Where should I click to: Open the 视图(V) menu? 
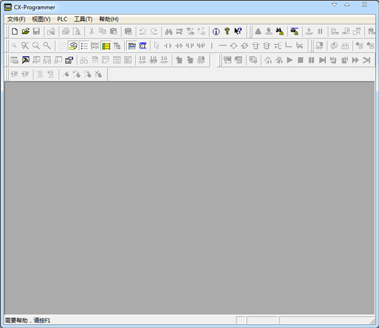41,20
